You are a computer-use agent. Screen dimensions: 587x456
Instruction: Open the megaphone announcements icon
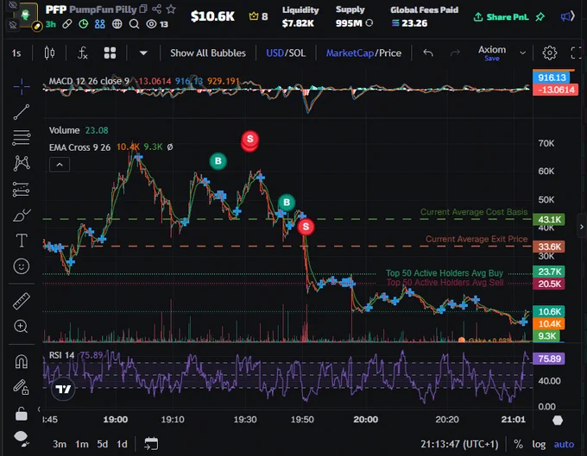[x=567, y=16]
